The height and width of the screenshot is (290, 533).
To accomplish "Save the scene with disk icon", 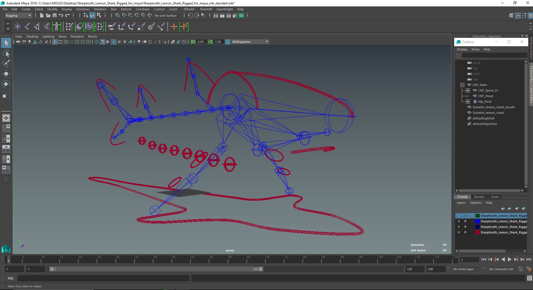I will tap(55, 16).
